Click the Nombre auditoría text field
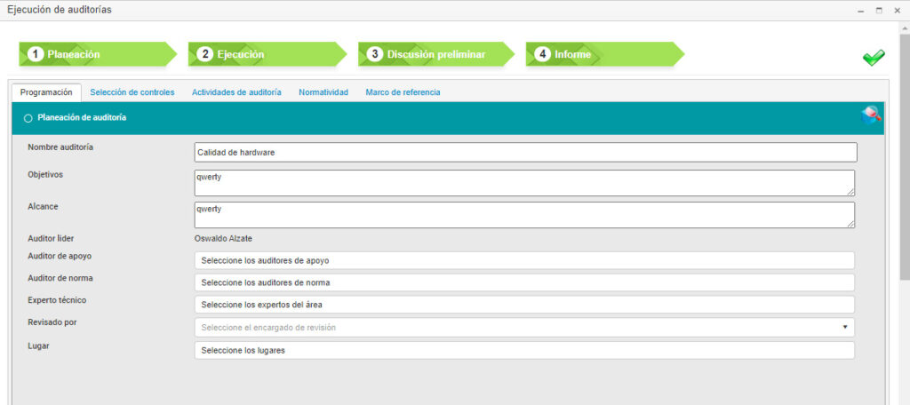910x405 pixels. pyautogui.click(x=526, y=152)
